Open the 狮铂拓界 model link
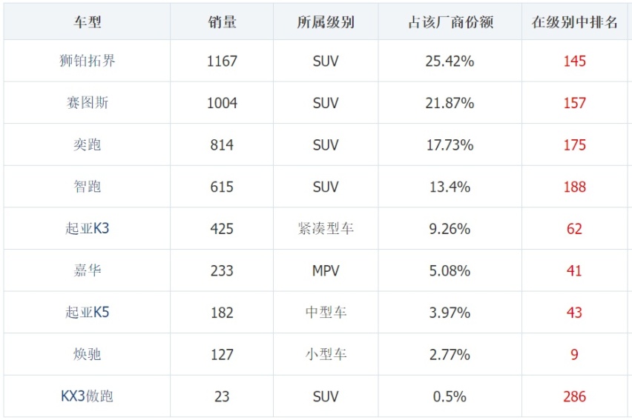 (87, 61)
